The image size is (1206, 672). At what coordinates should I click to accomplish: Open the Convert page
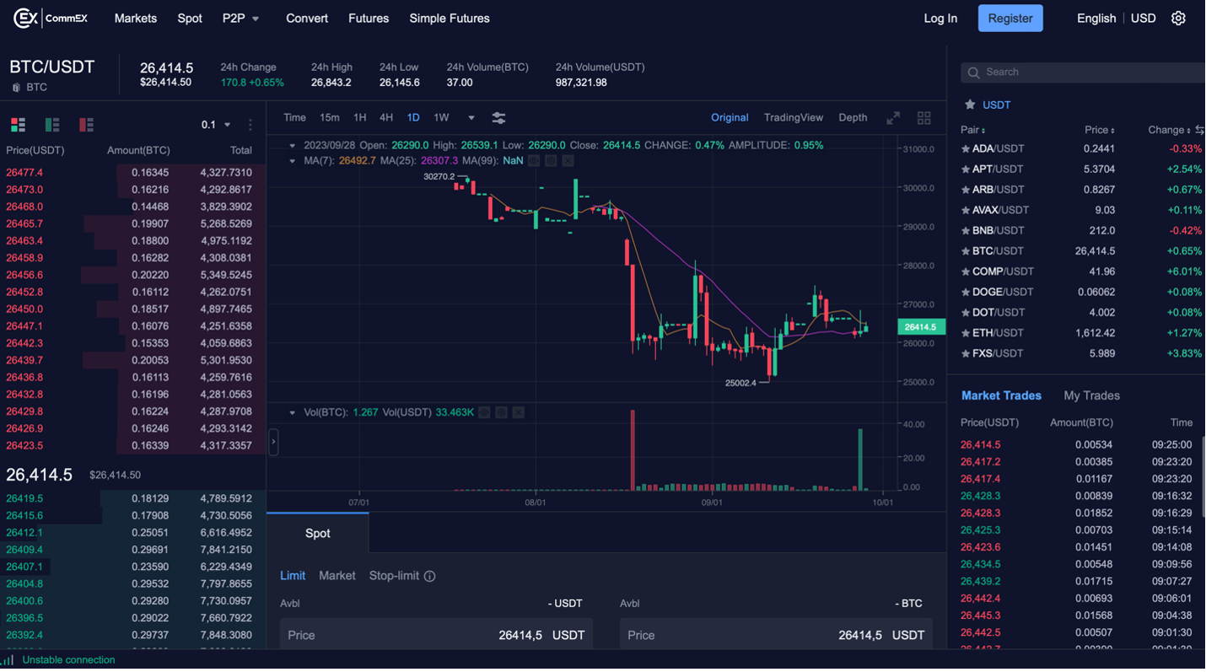click(307, 19)
